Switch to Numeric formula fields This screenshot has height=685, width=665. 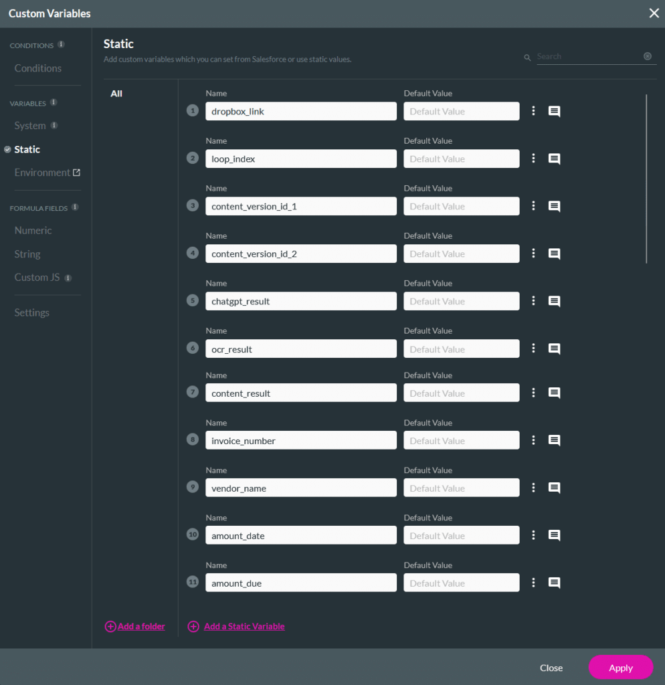coord(33,230)
